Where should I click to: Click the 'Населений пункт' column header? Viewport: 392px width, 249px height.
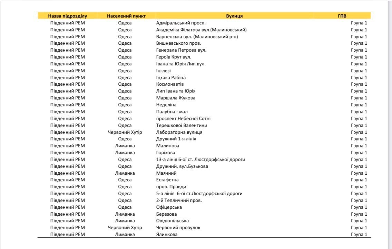coord(126,16)
